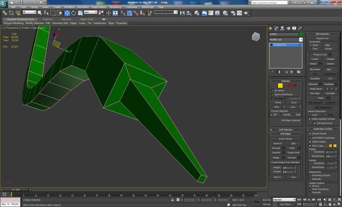
Task: Open the key mode Selected dropdown
Action: click(284, 199)
